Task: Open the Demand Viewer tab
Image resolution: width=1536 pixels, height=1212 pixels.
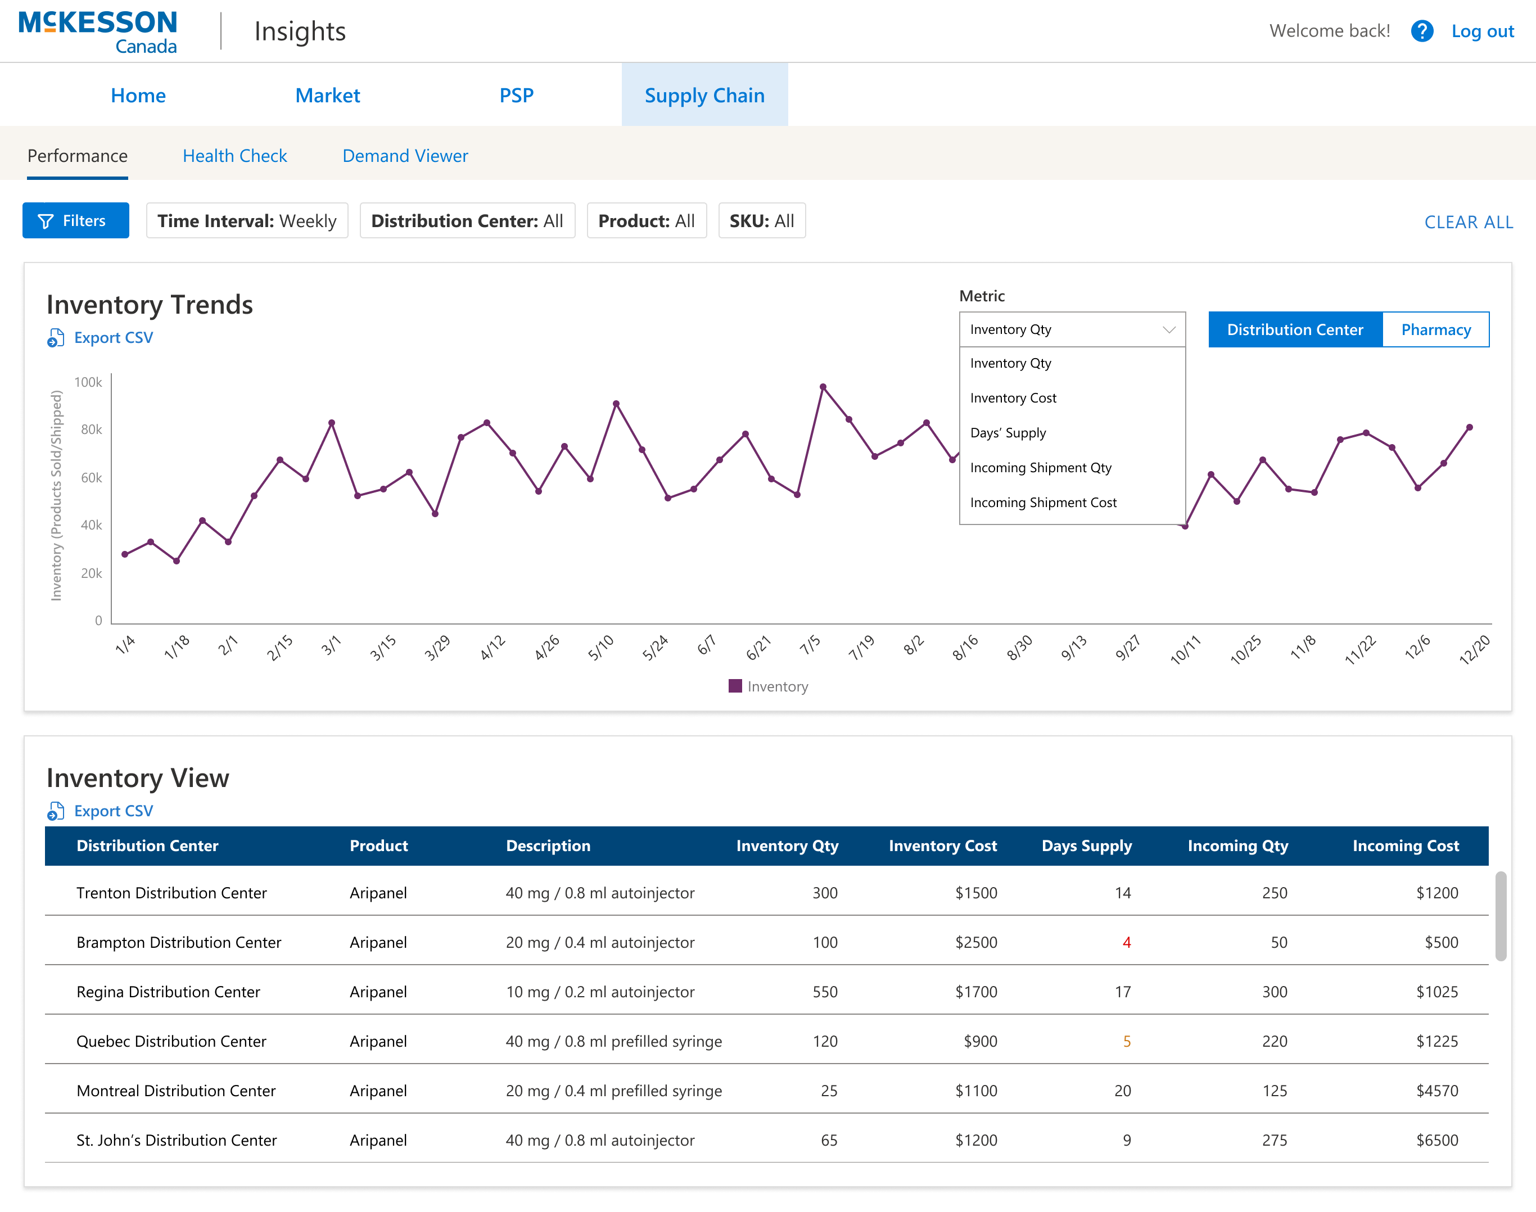Action: (x=405, y=155)
